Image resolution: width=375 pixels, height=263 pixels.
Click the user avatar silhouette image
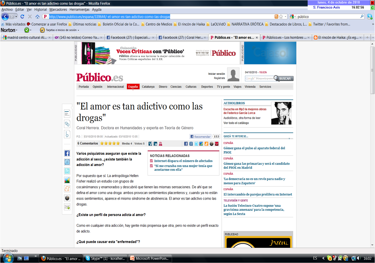pyautogui.click(x=233, y=74)
